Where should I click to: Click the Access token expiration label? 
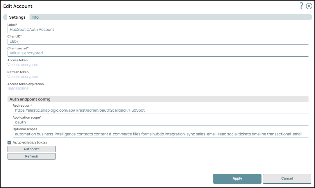click(26, 84)
